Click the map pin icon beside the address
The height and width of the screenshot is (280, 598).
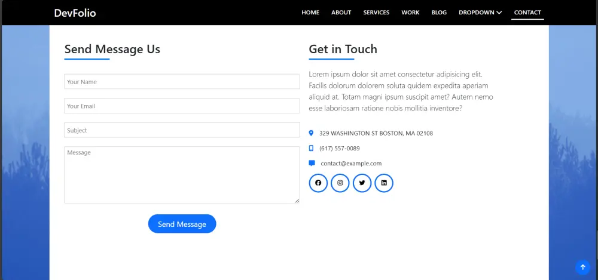[311, 133]
